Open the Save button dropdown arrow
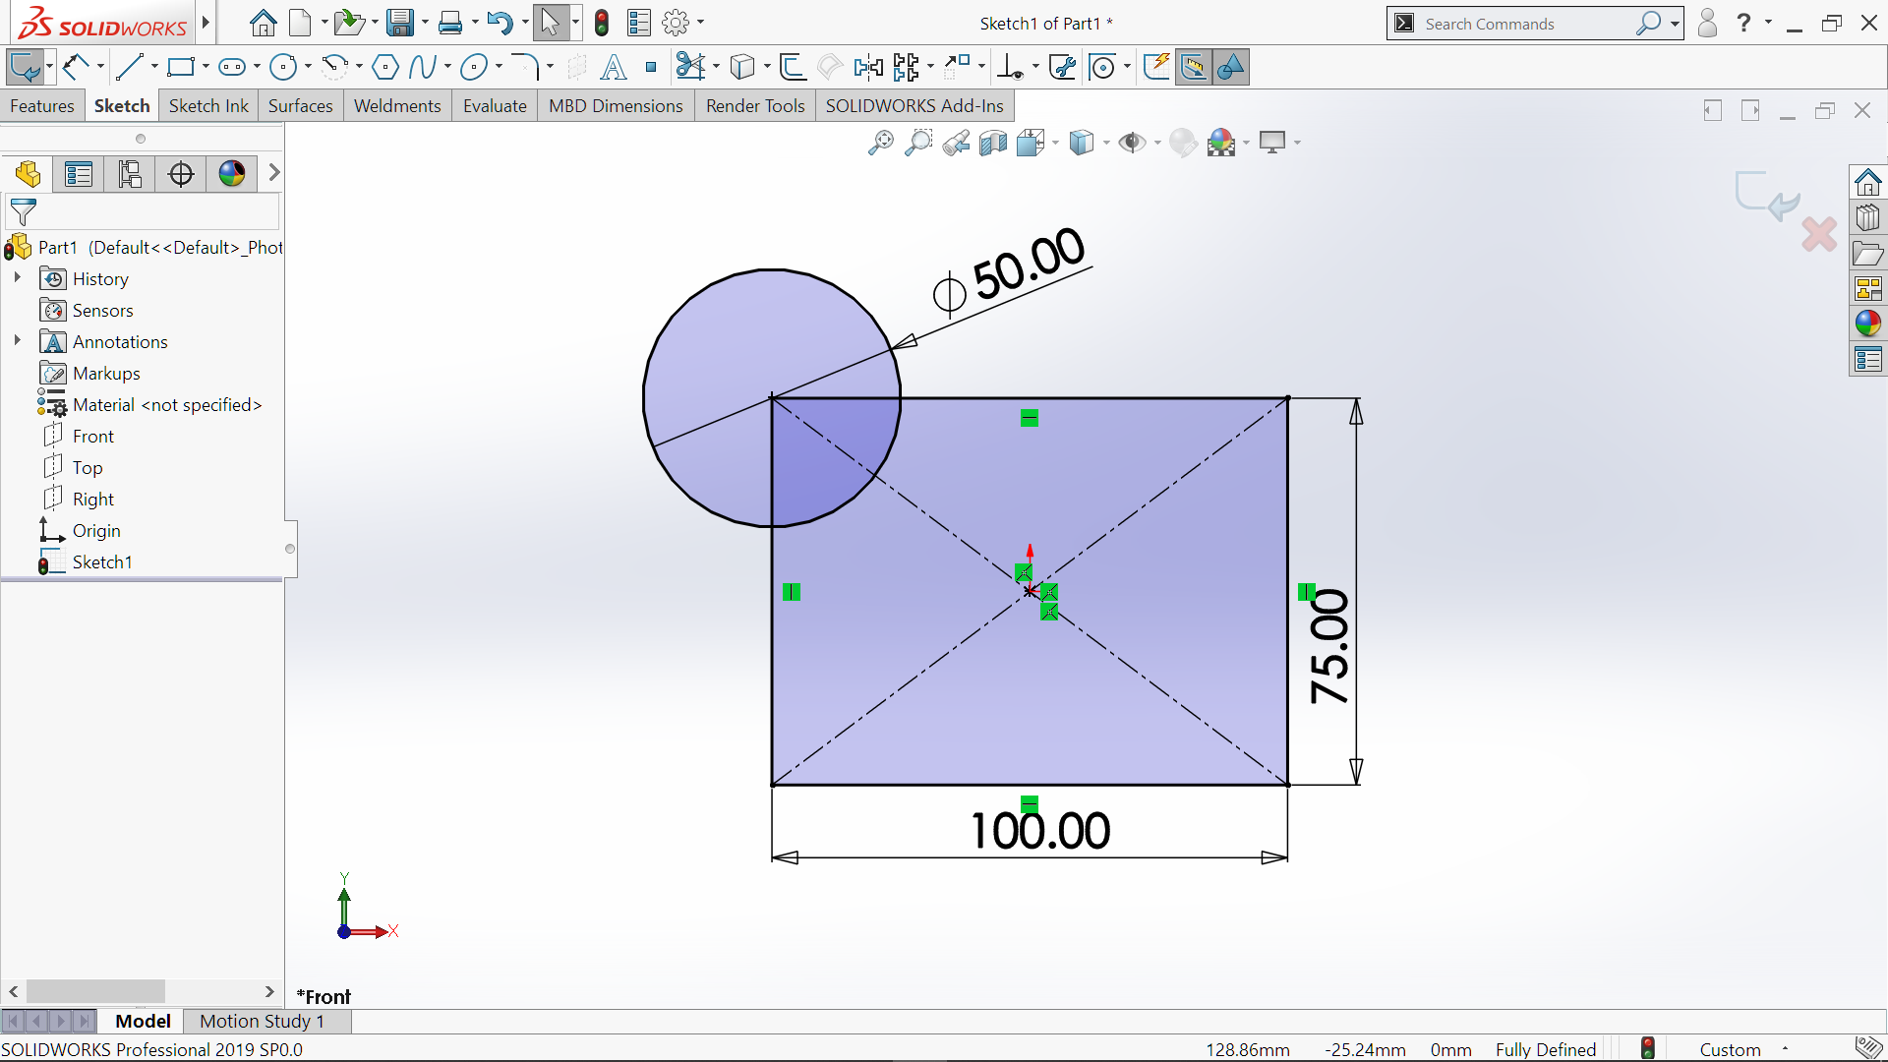This screenshot has width=1888, height=1062. [x=425, y=23]
